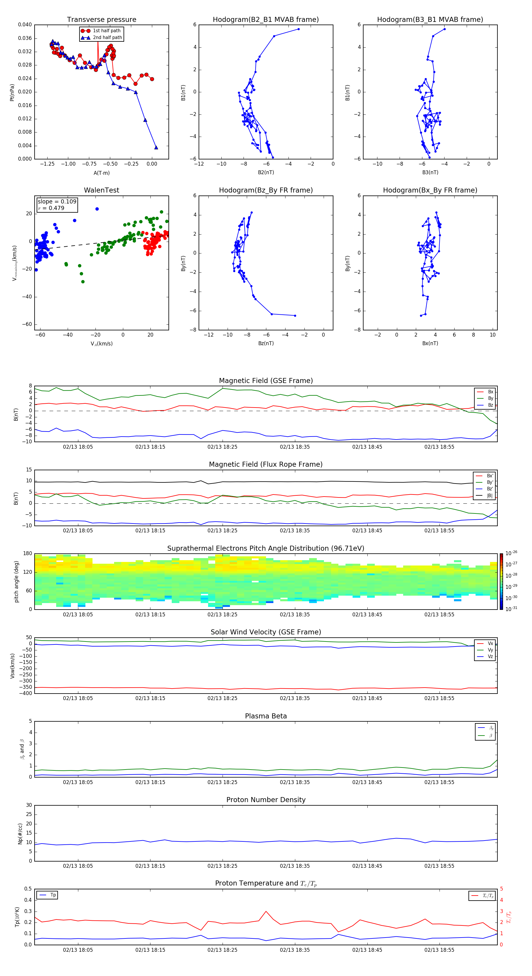Click the Bz' entry in Flux Rope legend
The width and height of the screenshot is (532, 976).
(x=484, y=489)
